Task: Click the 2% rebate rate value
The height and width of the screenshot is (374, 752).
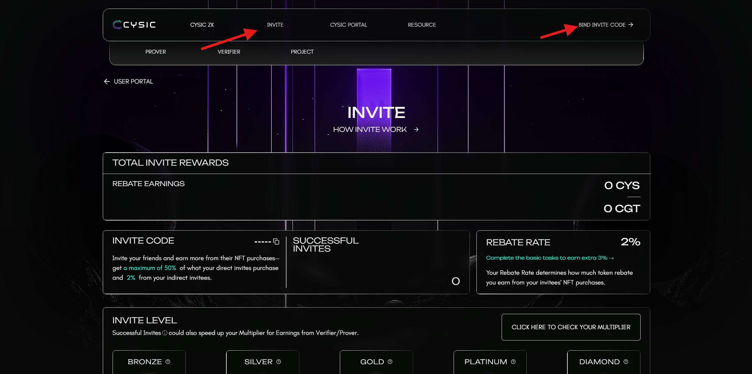Action: coord(631,242)
